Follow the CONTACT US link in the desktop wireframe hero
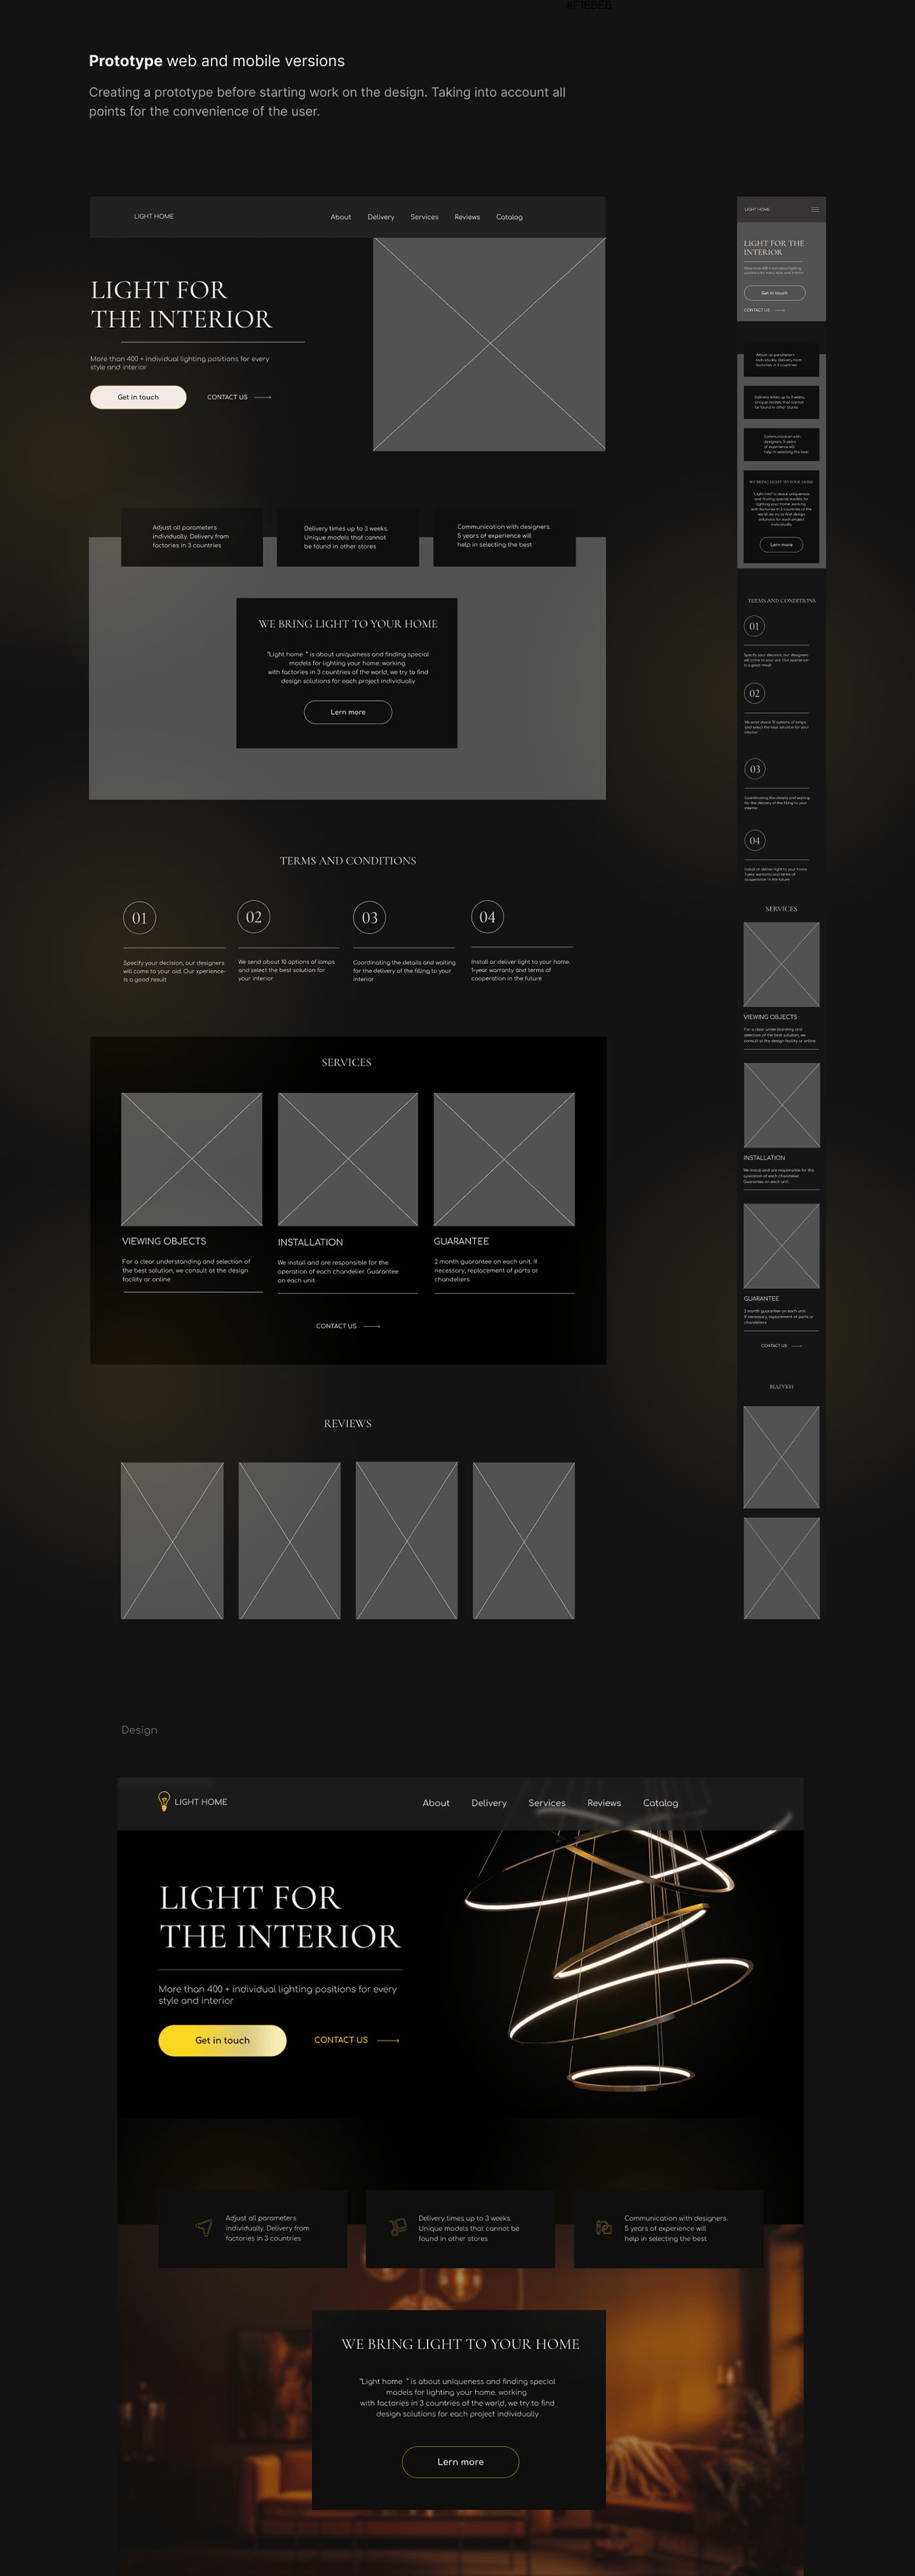Image resolution: width=915 pixels, height=2576 pixels. [x=227, y=397]
